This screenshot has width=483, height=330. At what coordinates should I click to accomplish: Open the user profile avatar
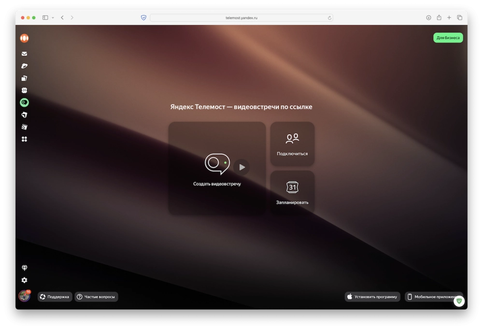[x=24, y=296]
